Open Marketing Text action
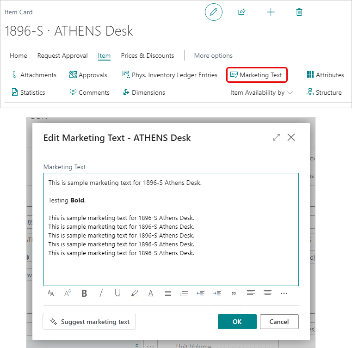The image size is (352, 348). point(257,75)
